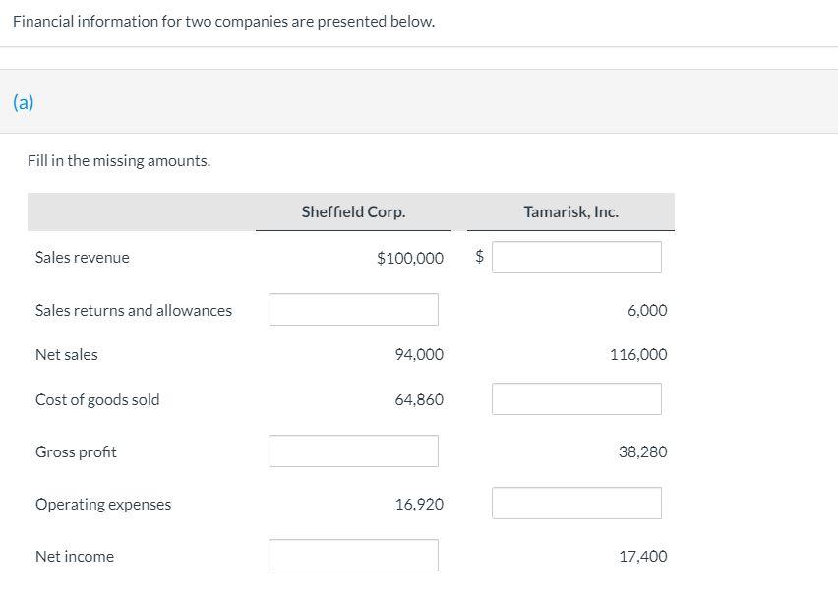Screen dimensions: 838x601
Task: Click the 64,860 cost of goods value
Action: click(419, 400)
